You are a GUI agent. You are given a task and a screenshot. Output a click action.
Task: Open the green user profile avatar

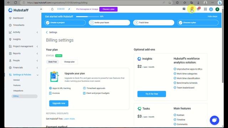217,9
